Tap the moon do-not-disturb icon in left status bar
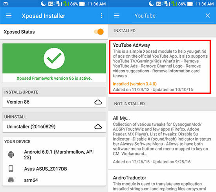Screen dimensions: 216x192 click(43, 4)
